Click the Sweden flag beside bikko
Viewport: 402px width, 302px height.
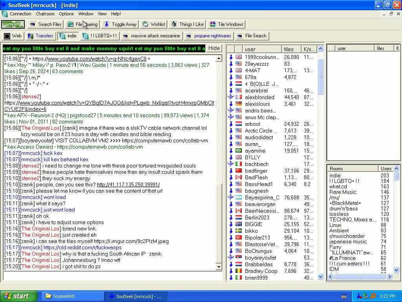click(239, 230)
